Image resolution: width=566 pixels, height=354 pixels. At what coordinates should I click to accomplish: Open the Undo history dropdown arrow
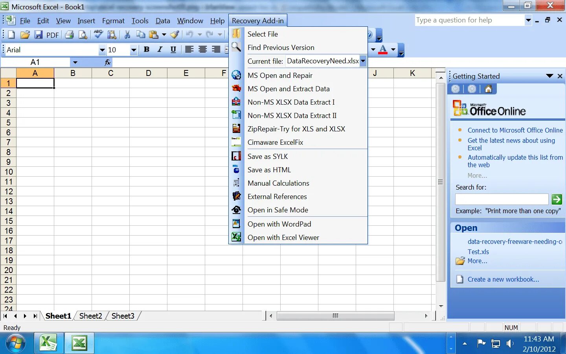pos(200,35)
